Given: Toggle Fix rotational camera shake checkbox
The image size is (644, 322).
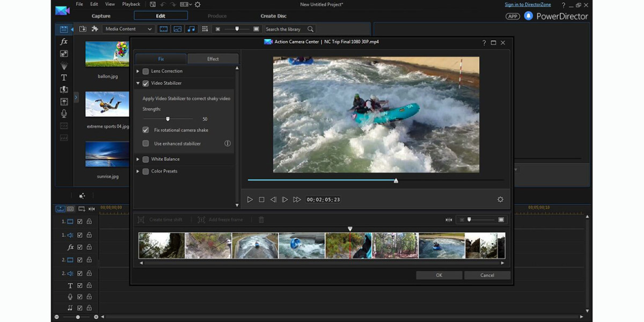Looking at the screenshot, I should (145, 130).
